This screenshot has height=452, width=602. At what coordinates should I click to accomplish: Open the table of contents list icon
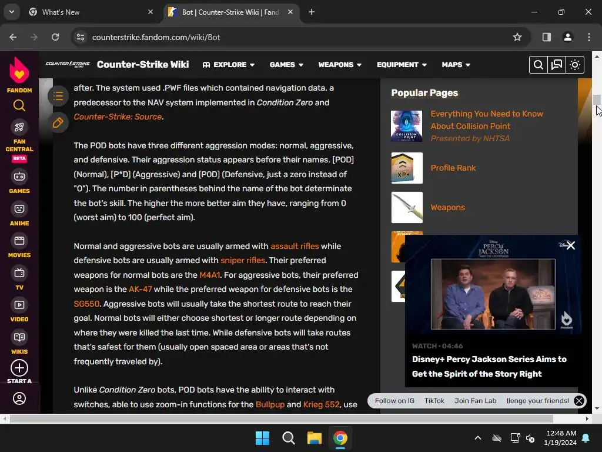(x=58, y=96)
